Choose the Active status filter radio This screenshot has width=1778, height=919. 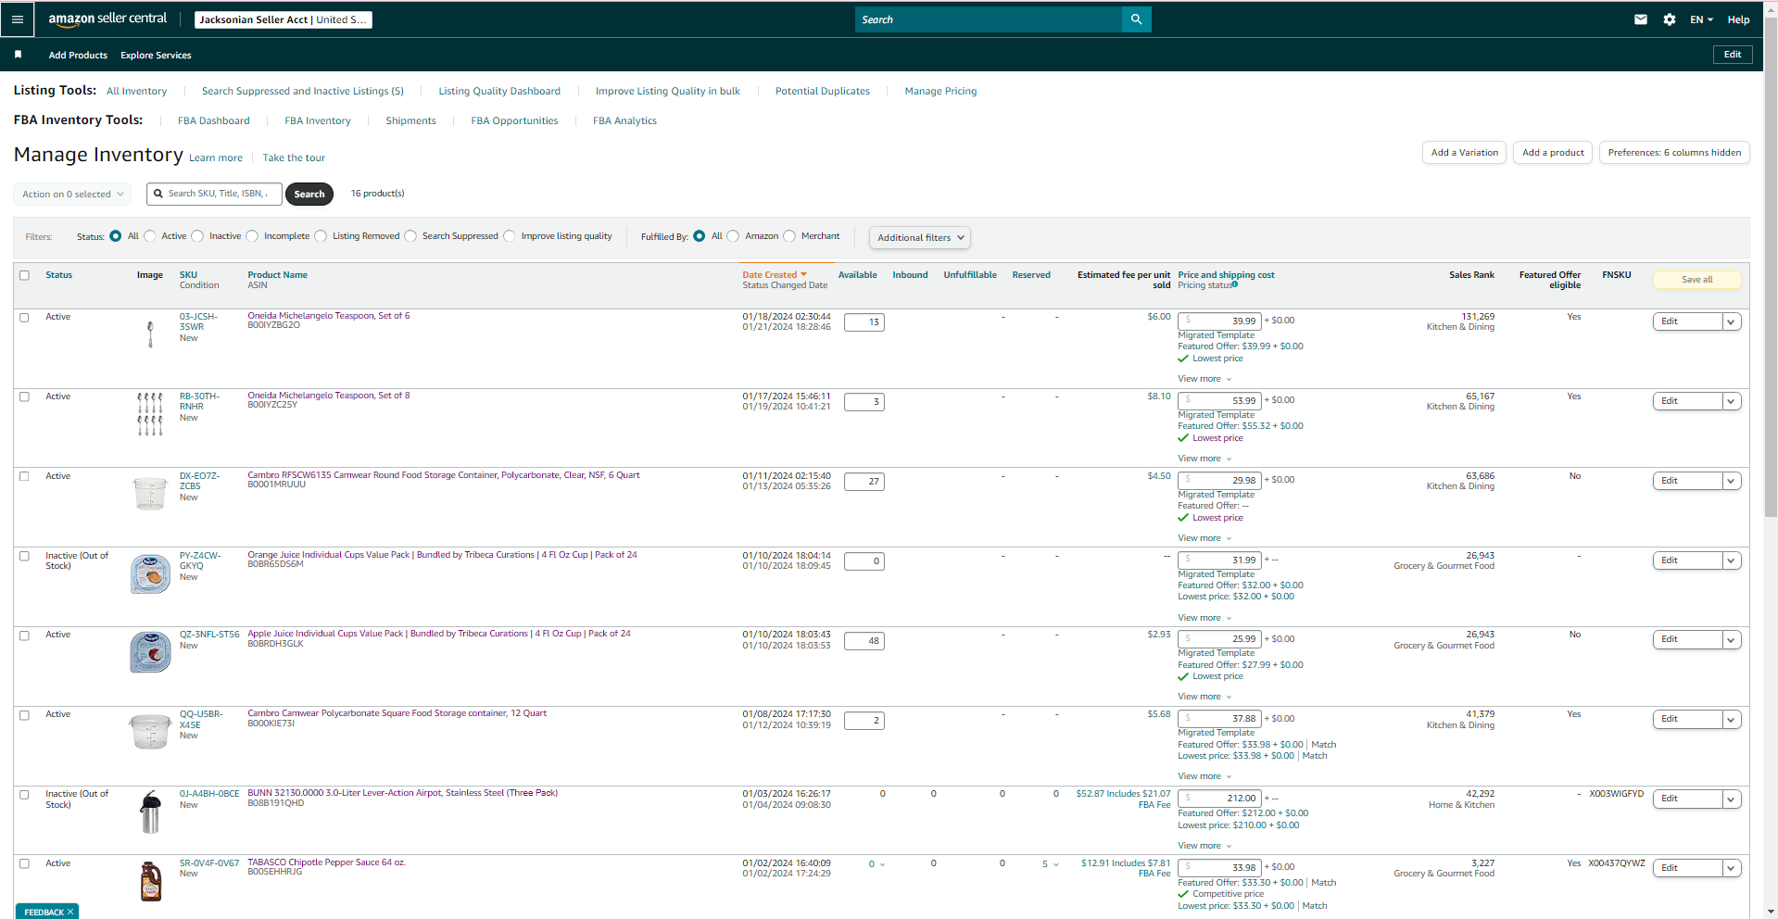150,236
